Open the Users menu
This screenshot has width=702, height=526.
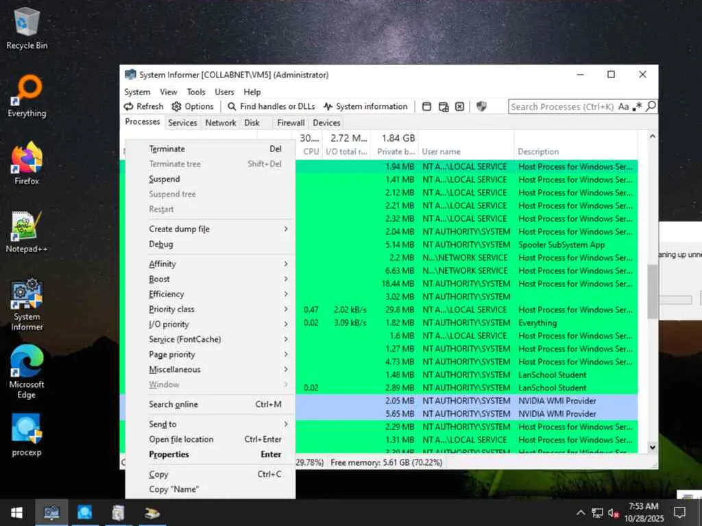click(224, 92)
